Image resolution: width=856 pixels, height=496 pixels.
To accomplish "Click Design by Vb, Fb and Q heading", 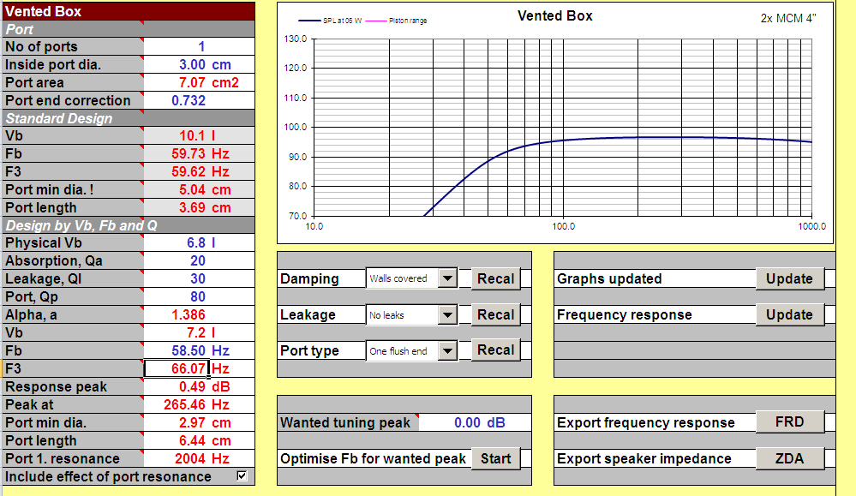I will pos(129,225).
